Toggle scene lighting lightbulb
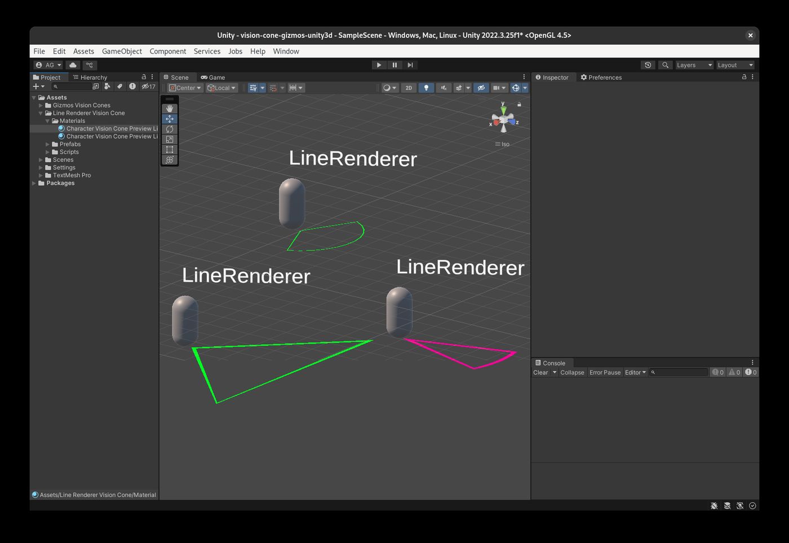The height and width of the screenshot is (543, 789). 426,88
